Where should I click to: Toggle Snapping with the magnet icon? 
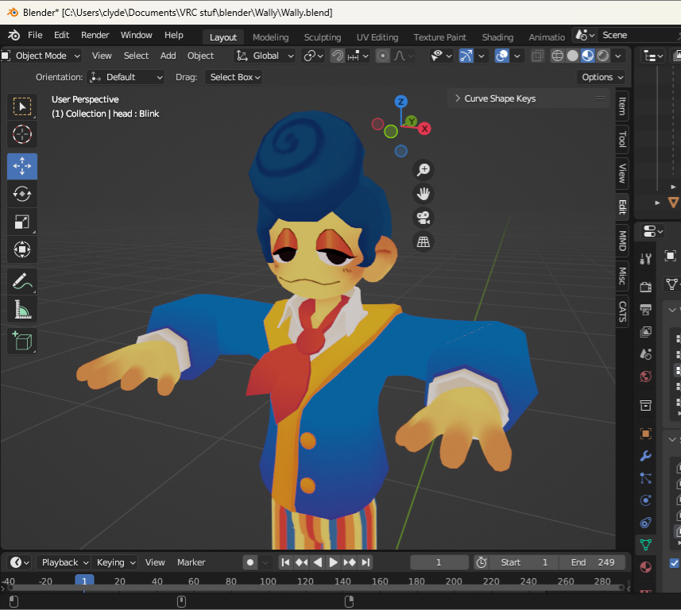tap(338, 56)
